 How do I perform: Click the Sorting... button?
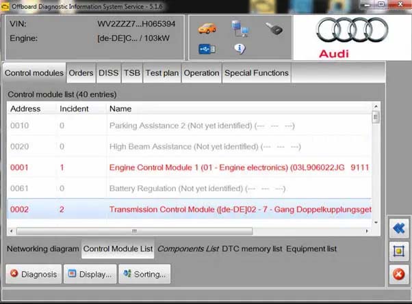144,274
